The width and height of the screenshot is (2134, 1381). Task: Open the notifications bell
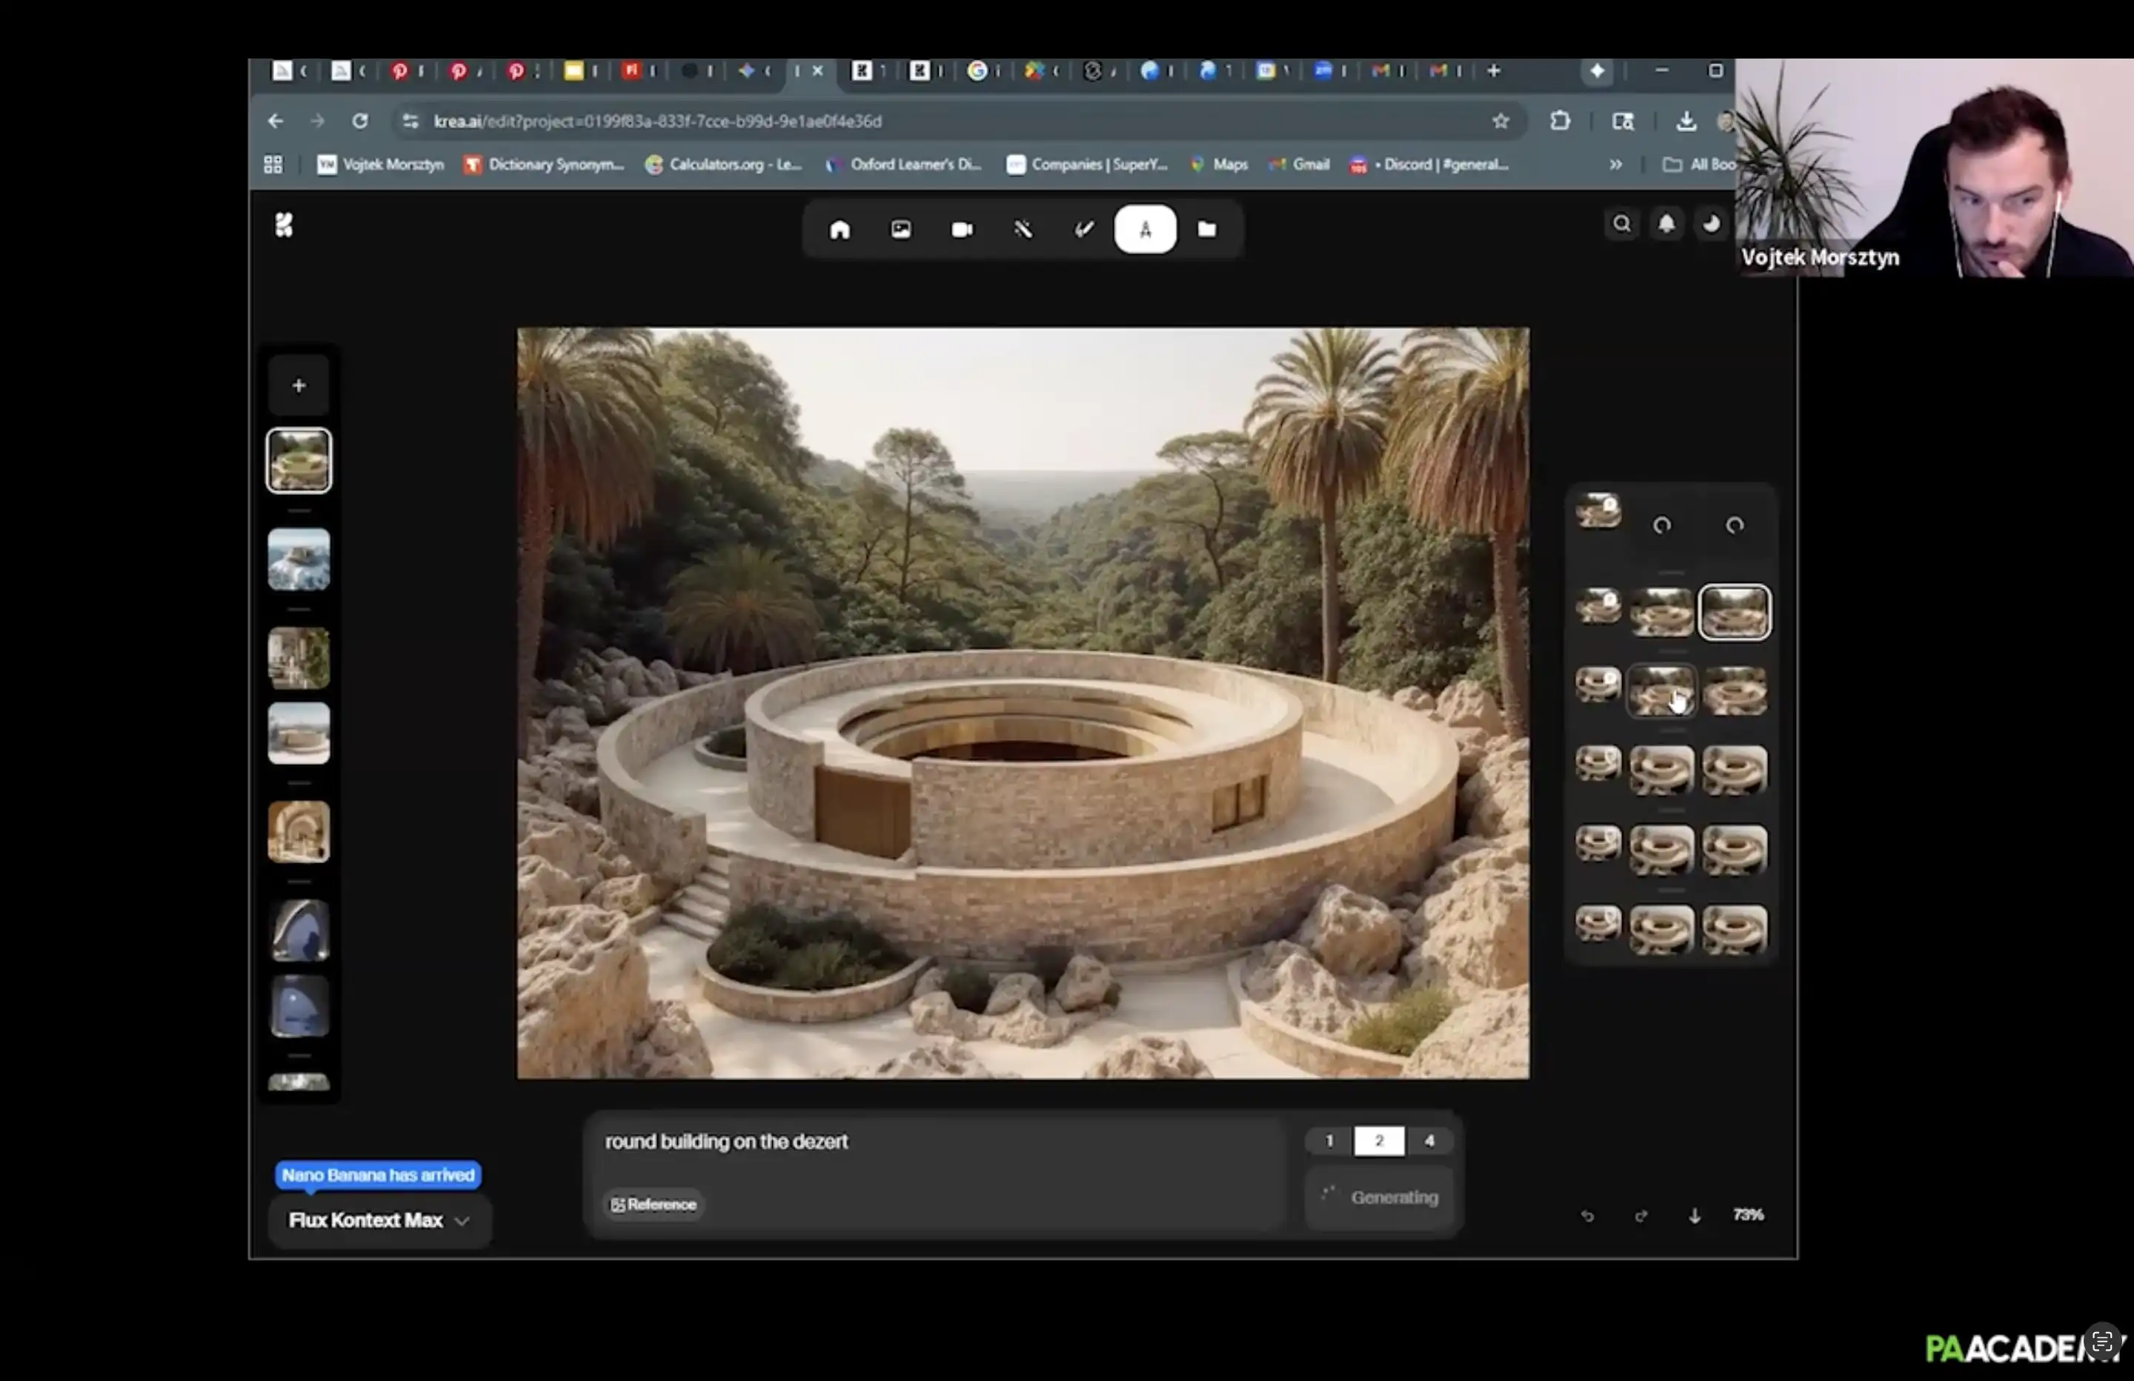point(1666,224)
